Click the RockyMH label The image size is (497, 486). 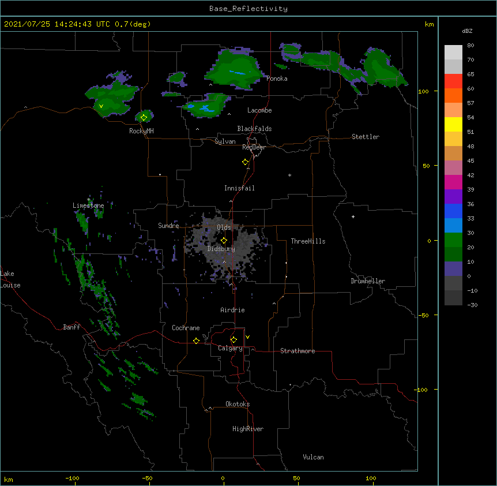(141, 130)
